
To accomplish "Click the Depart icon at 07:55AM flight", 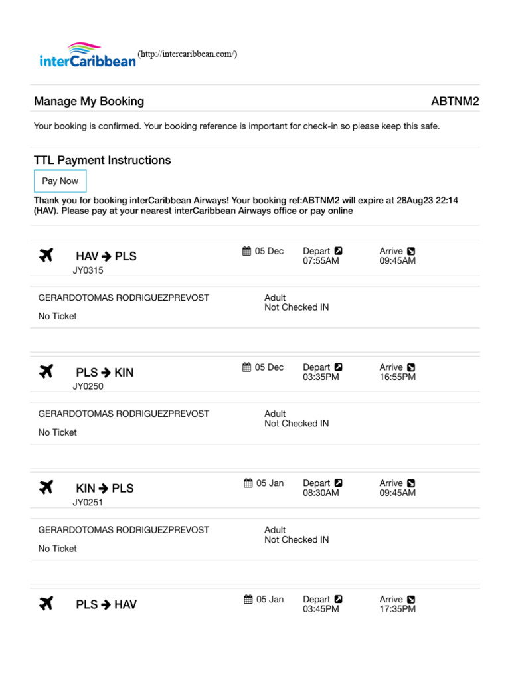I will (338, 251).
